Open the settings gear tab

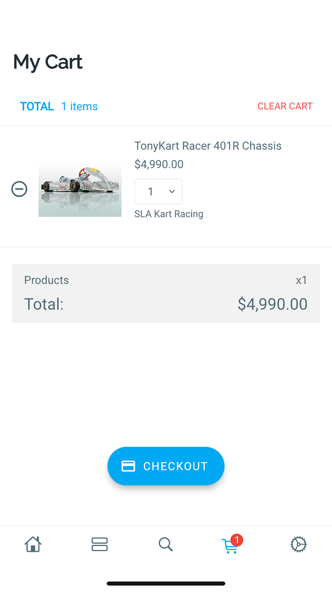[298, 544]
